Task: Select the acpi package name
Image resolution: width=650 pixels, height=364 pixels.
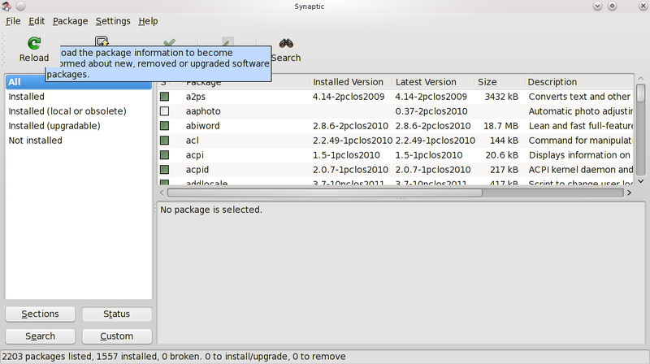Action: (x=195, y=155)
